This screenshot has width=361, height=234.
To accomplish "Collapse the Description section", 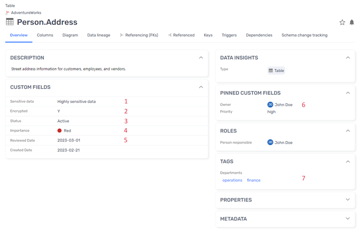I will (x=201, y=58).
